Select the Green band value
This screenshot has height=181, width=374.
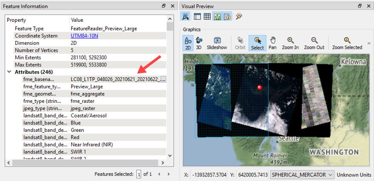click(x=78, y=130)
